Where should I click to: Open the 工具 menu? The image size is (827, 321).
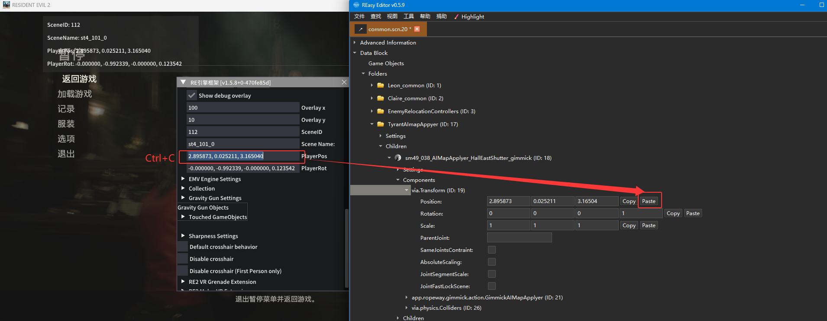(409, 16)
